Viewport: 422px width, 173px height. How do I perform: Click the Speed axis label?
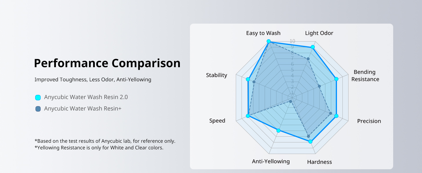(217, 121)
